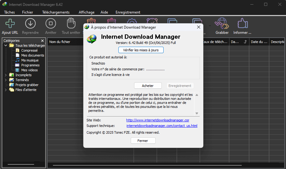The height and width of the screenshot is (169, 286).
Task: Select the Mes documents category icon
Action: [x=18, y=55]
